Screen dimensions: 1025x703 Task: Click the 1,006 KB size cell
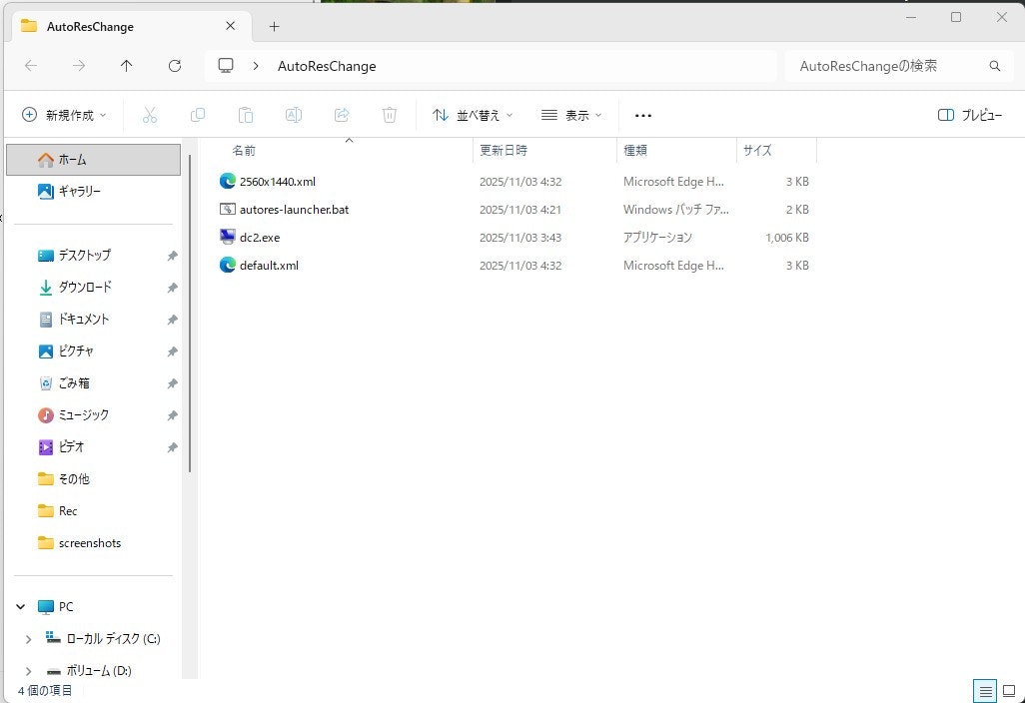coord(787,238)
